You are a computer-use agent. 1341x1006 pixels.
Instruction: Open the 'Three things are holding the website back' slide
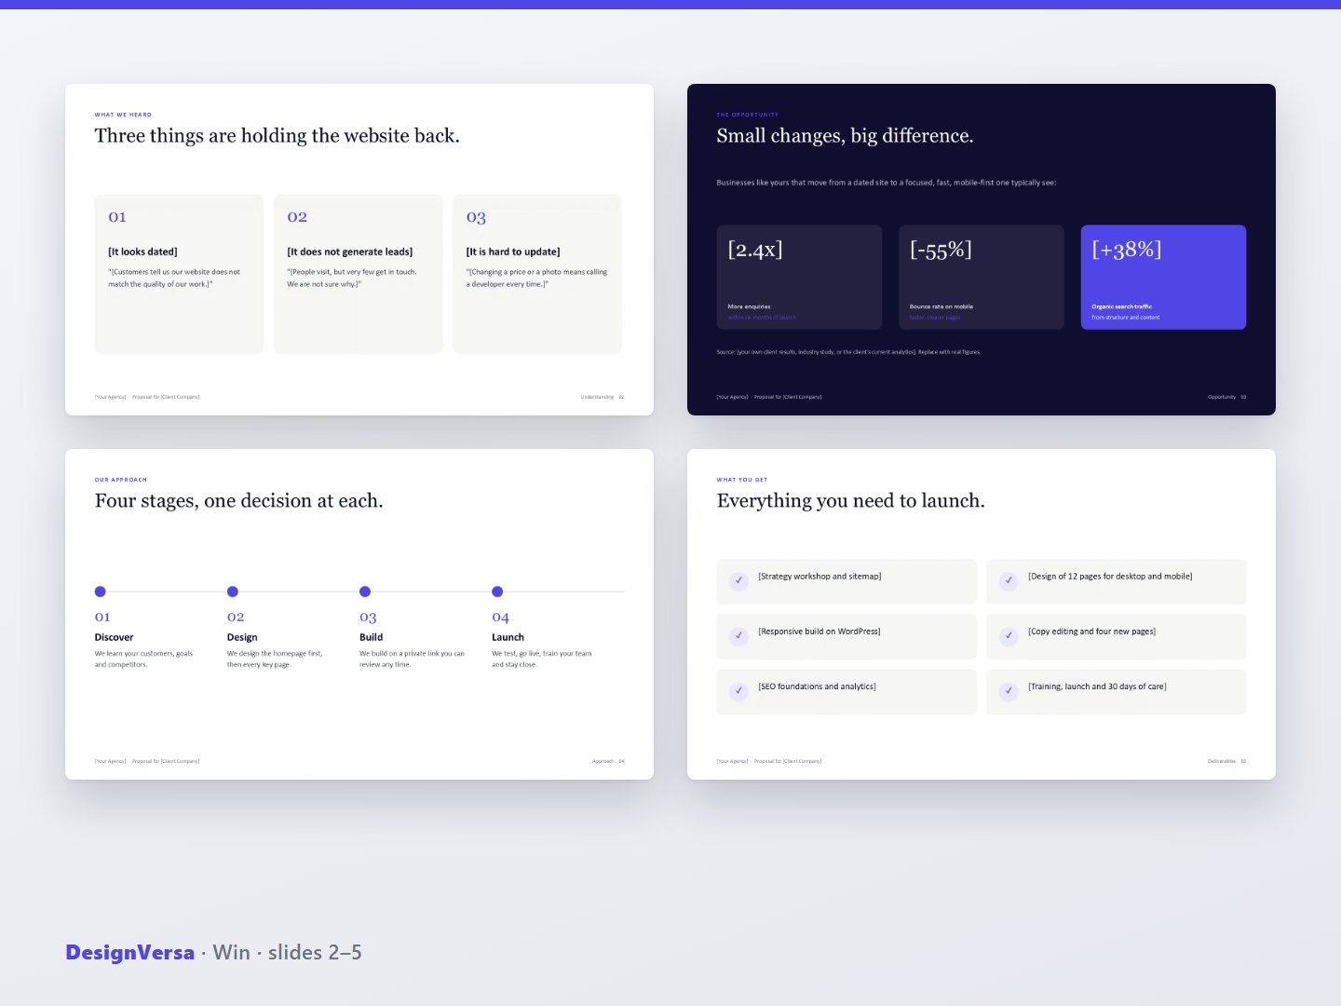359,250
